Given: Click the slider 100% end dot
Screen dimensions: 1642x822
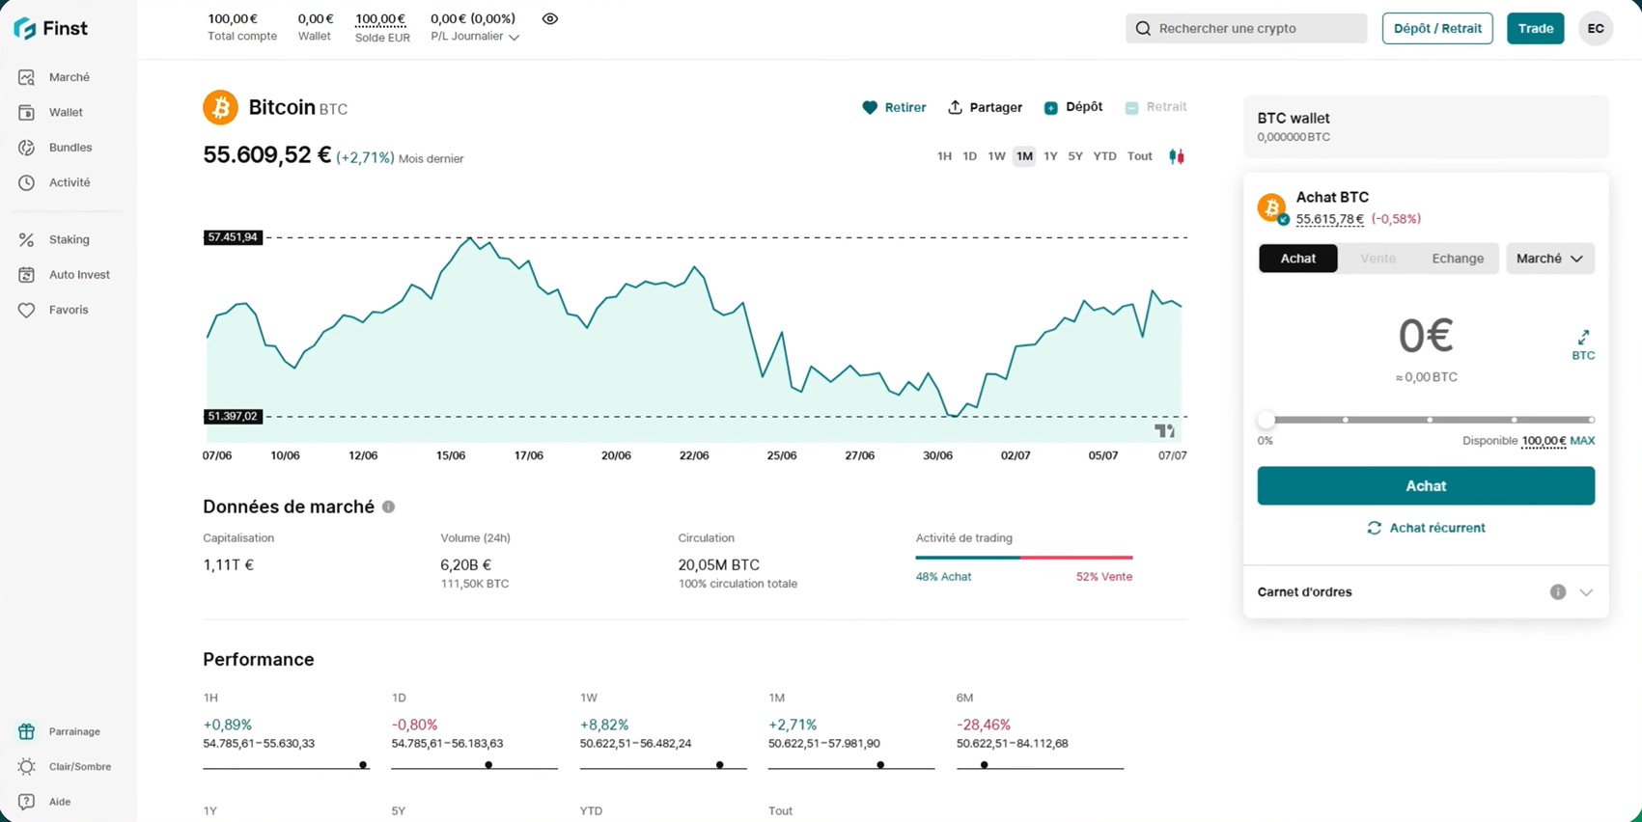Looking at the screenshot, I should click(x=1591, y=420).
